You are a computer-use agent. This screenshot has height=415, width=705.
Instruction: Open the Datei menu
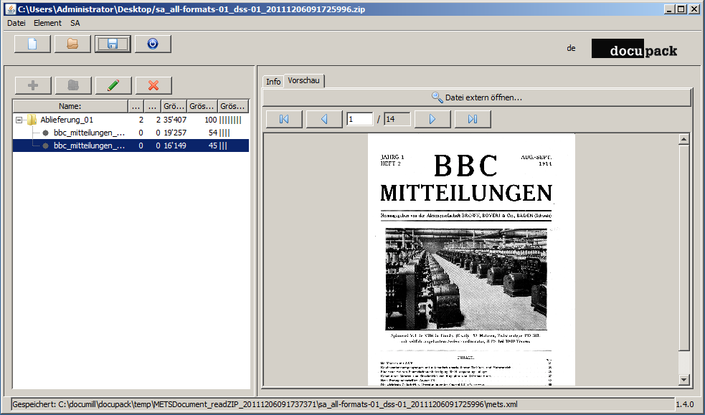point(16,23)
